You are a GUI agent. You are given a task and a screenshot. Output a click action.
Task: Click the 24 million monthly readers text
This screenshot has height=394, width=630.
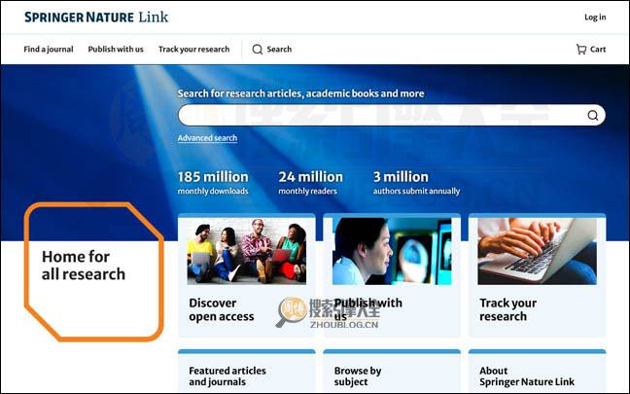coord(310,183)
